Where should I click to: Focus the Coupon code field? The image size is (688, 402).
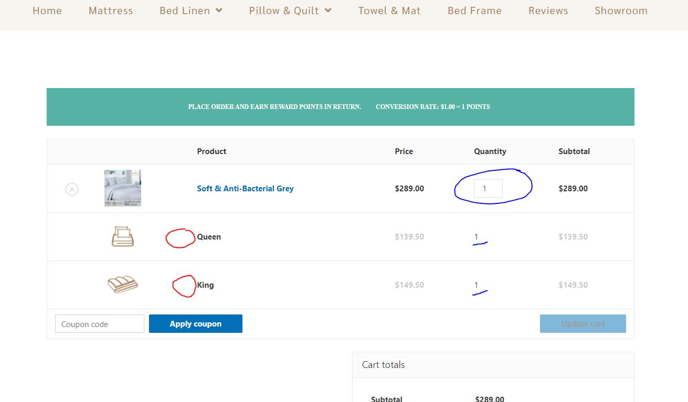100,324
